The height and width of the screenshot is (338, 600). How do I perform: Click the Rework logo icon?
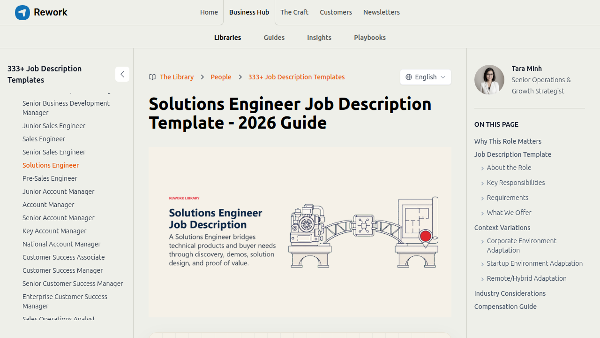coord(22,13)
